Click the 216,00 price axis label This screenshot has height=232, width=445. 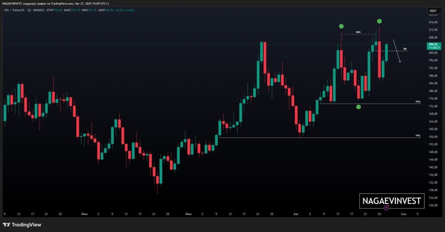[432, 22]
